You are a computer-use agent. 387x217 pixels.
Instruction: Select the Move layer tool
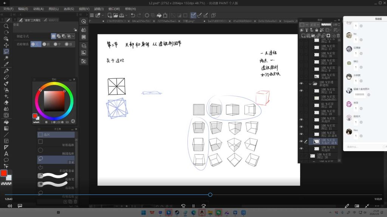tap(6, 45)
